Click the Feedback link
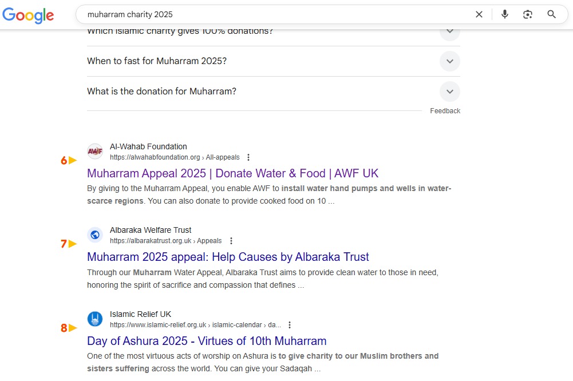The image size is (573, 381). pyautogui.click(x=445, y=111)
